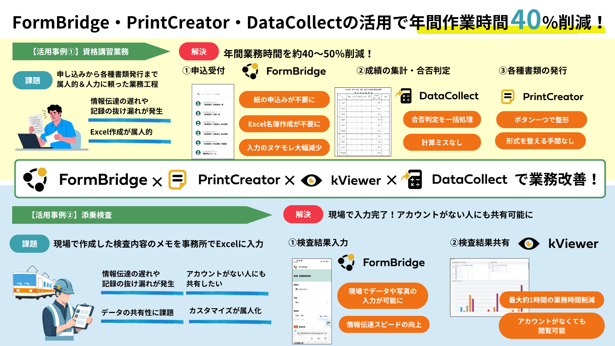Click the large blue 40 in the title
The width and height of the screenshot is (615, 346).
tap(526, 19)
